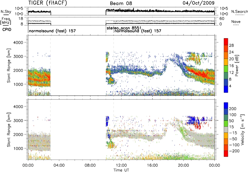Click the 12 value on the power colorbar

tap(231, 73)
